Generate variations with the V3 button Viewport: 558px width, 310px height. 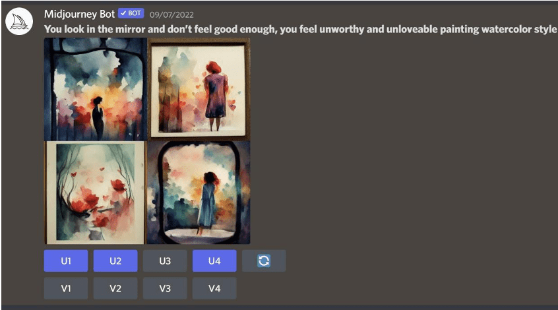(x=165, y=288)
